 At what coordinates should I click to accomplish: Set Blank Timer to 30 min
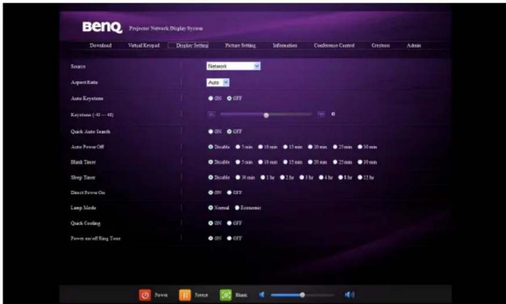tap(360, 162)
